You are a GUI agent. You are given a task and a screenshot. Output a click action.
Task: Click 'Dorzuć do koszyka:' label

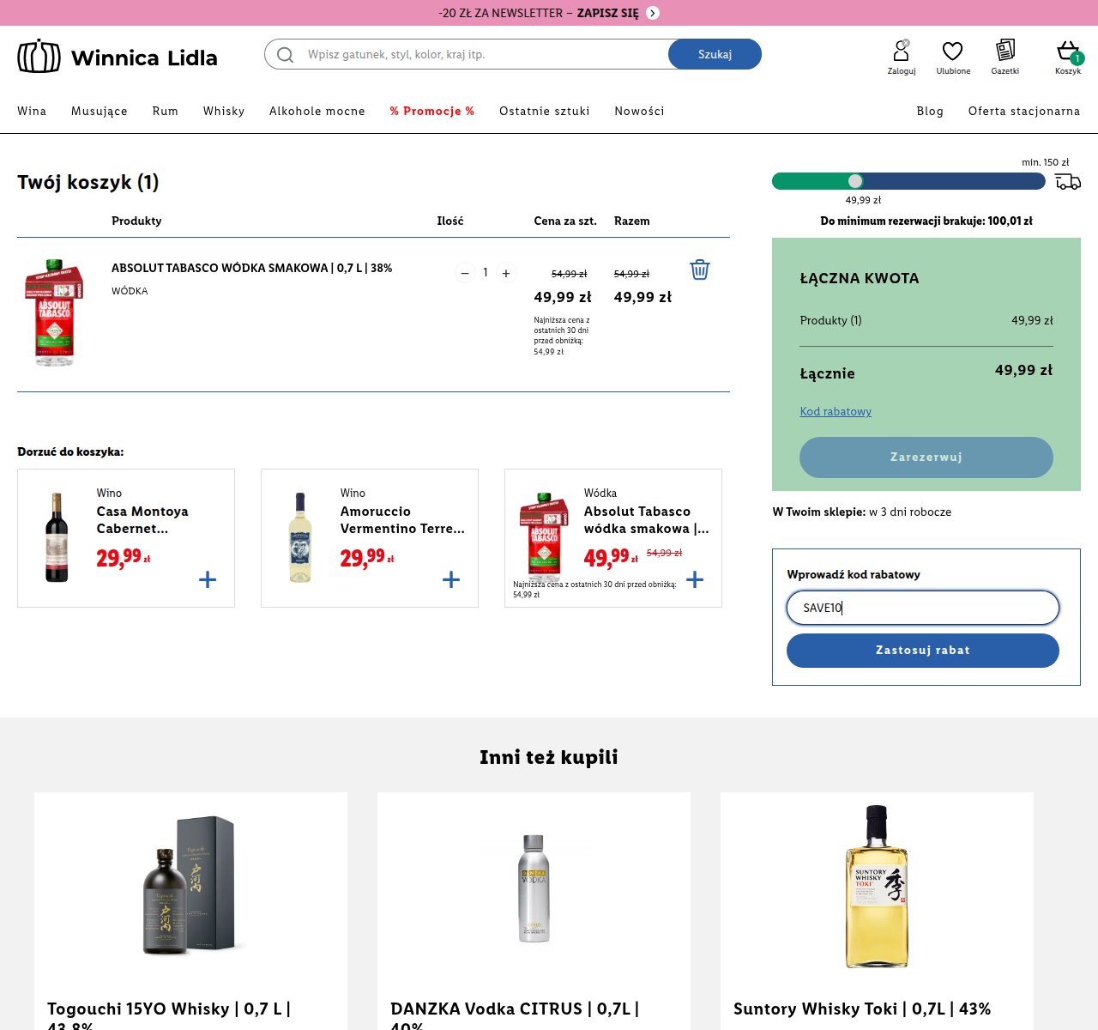[x=70, y=451]
